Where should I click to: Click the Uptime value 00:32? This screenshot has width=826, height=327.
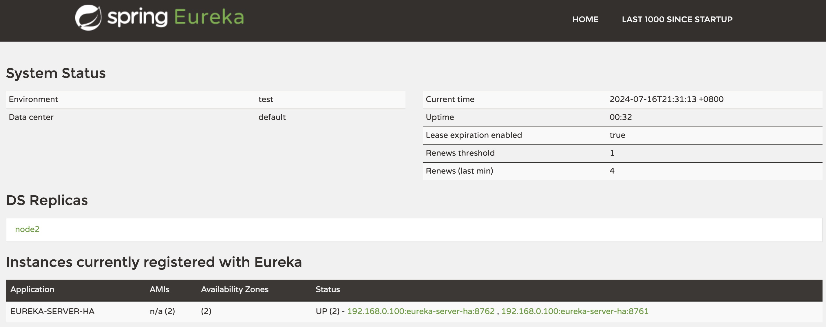point(620,117)
